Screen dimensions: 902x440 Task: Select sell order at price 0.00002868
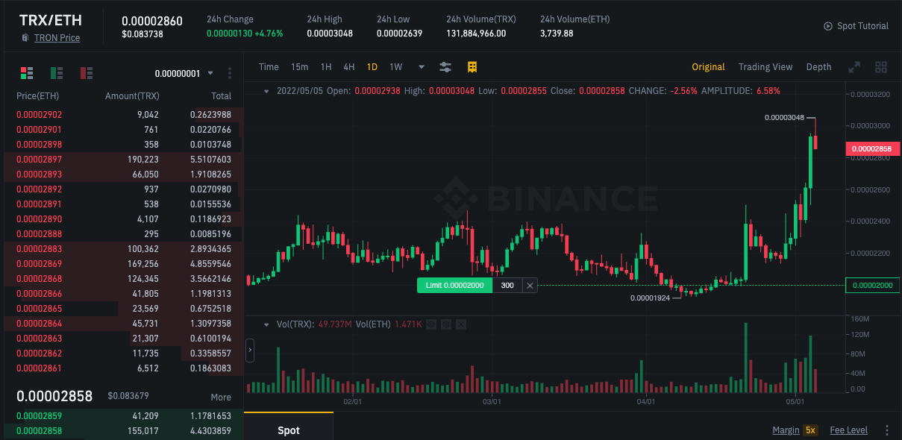[x=123, y=279]
